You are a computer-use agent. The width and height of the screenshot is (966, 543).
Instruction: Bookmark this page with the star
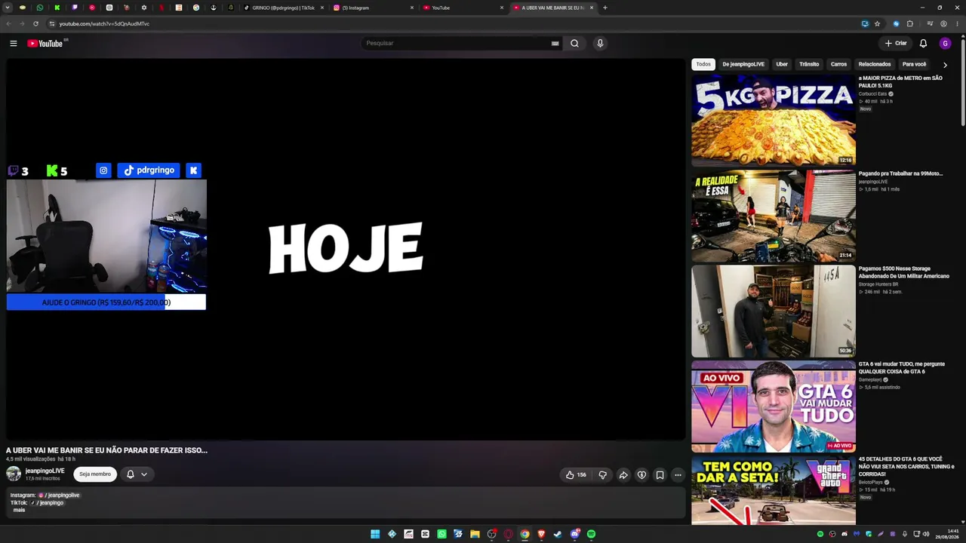coord(877,23)
